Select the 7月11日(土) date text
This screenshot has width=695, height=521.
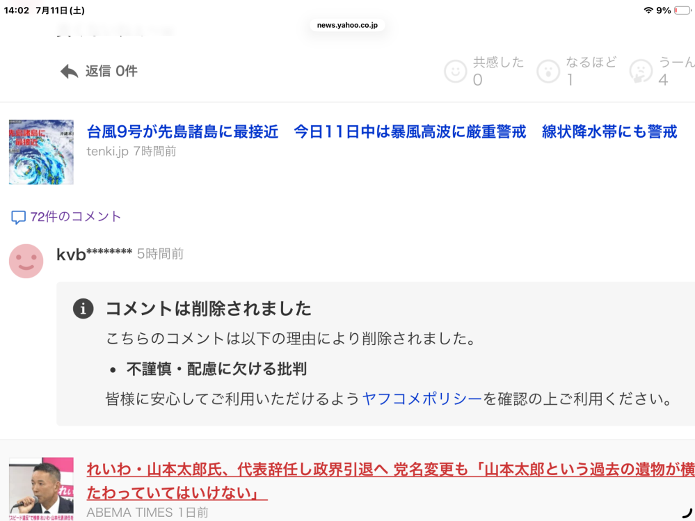tap(60, 10)
